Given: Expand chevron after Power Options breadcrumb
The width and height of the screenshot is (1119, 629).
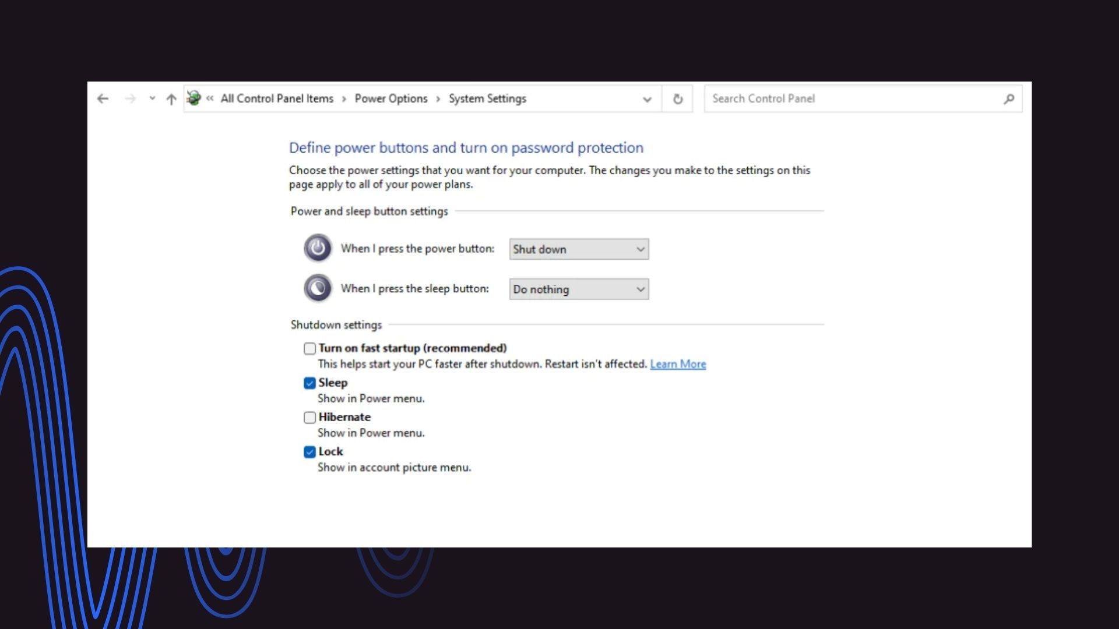Looking at the screenshot, I should (x=438, y=99).
